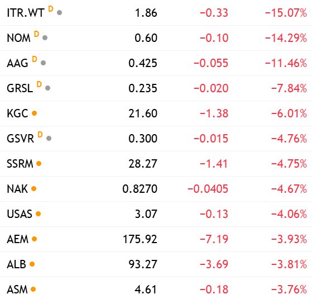The height and width of the screenshot is (299, 312).
Task: Click SSRM's percent change -4.75%
Action: coord(289,164)
